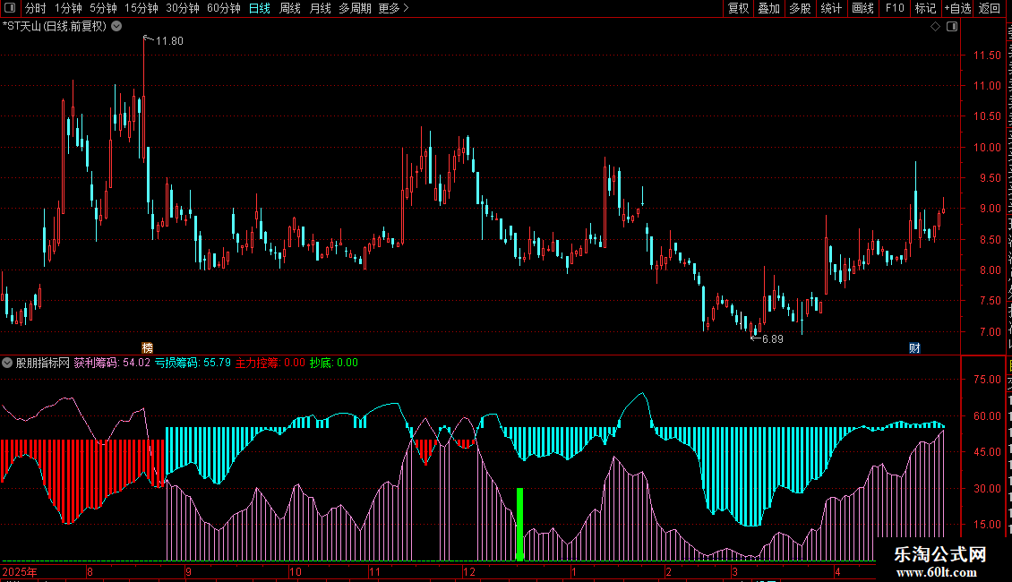Open 多周期 multi-period view
Image resolution: width=1012 pixels, height=582 pixels.
(x=355, y=8)
